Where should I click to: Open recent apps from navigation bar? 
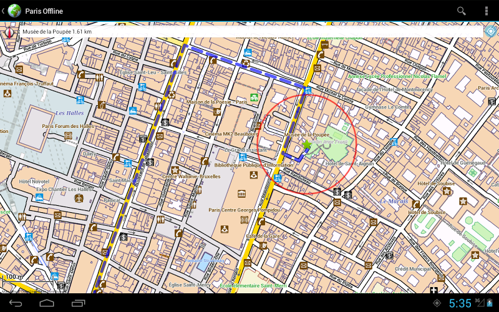tap(79, 303)
